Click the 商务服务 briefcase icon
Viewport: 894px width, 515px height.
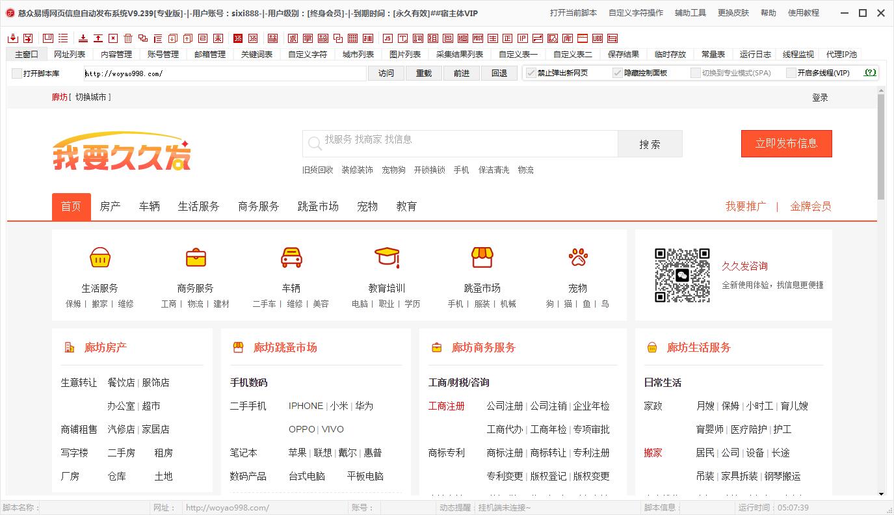coord(196,258)
